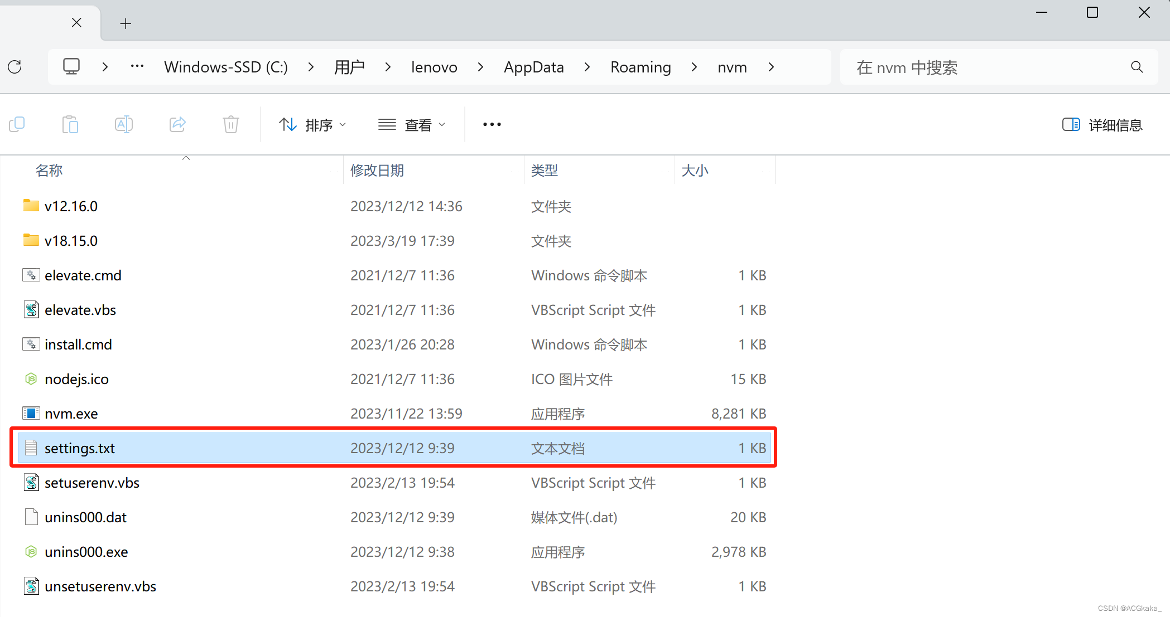The height and width of the screenshot is (617, 1170).
Task: Expand chevron after 用户 in address bar
Action: [388, 67]
